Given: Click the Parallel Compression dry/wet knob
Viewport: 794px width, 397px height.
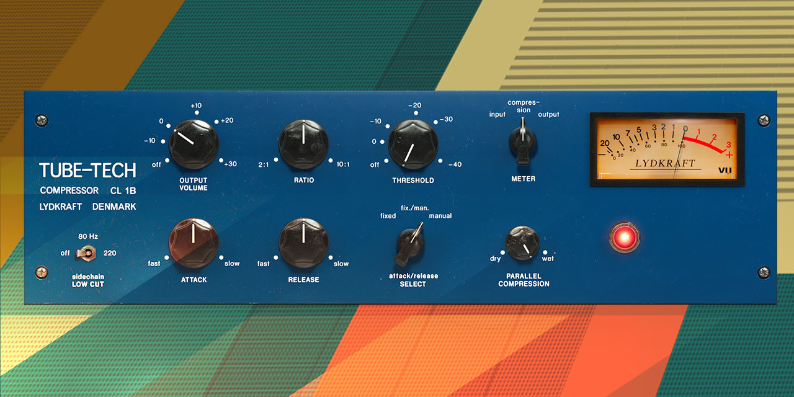Looking at the screenshot, I should [522, 243].
